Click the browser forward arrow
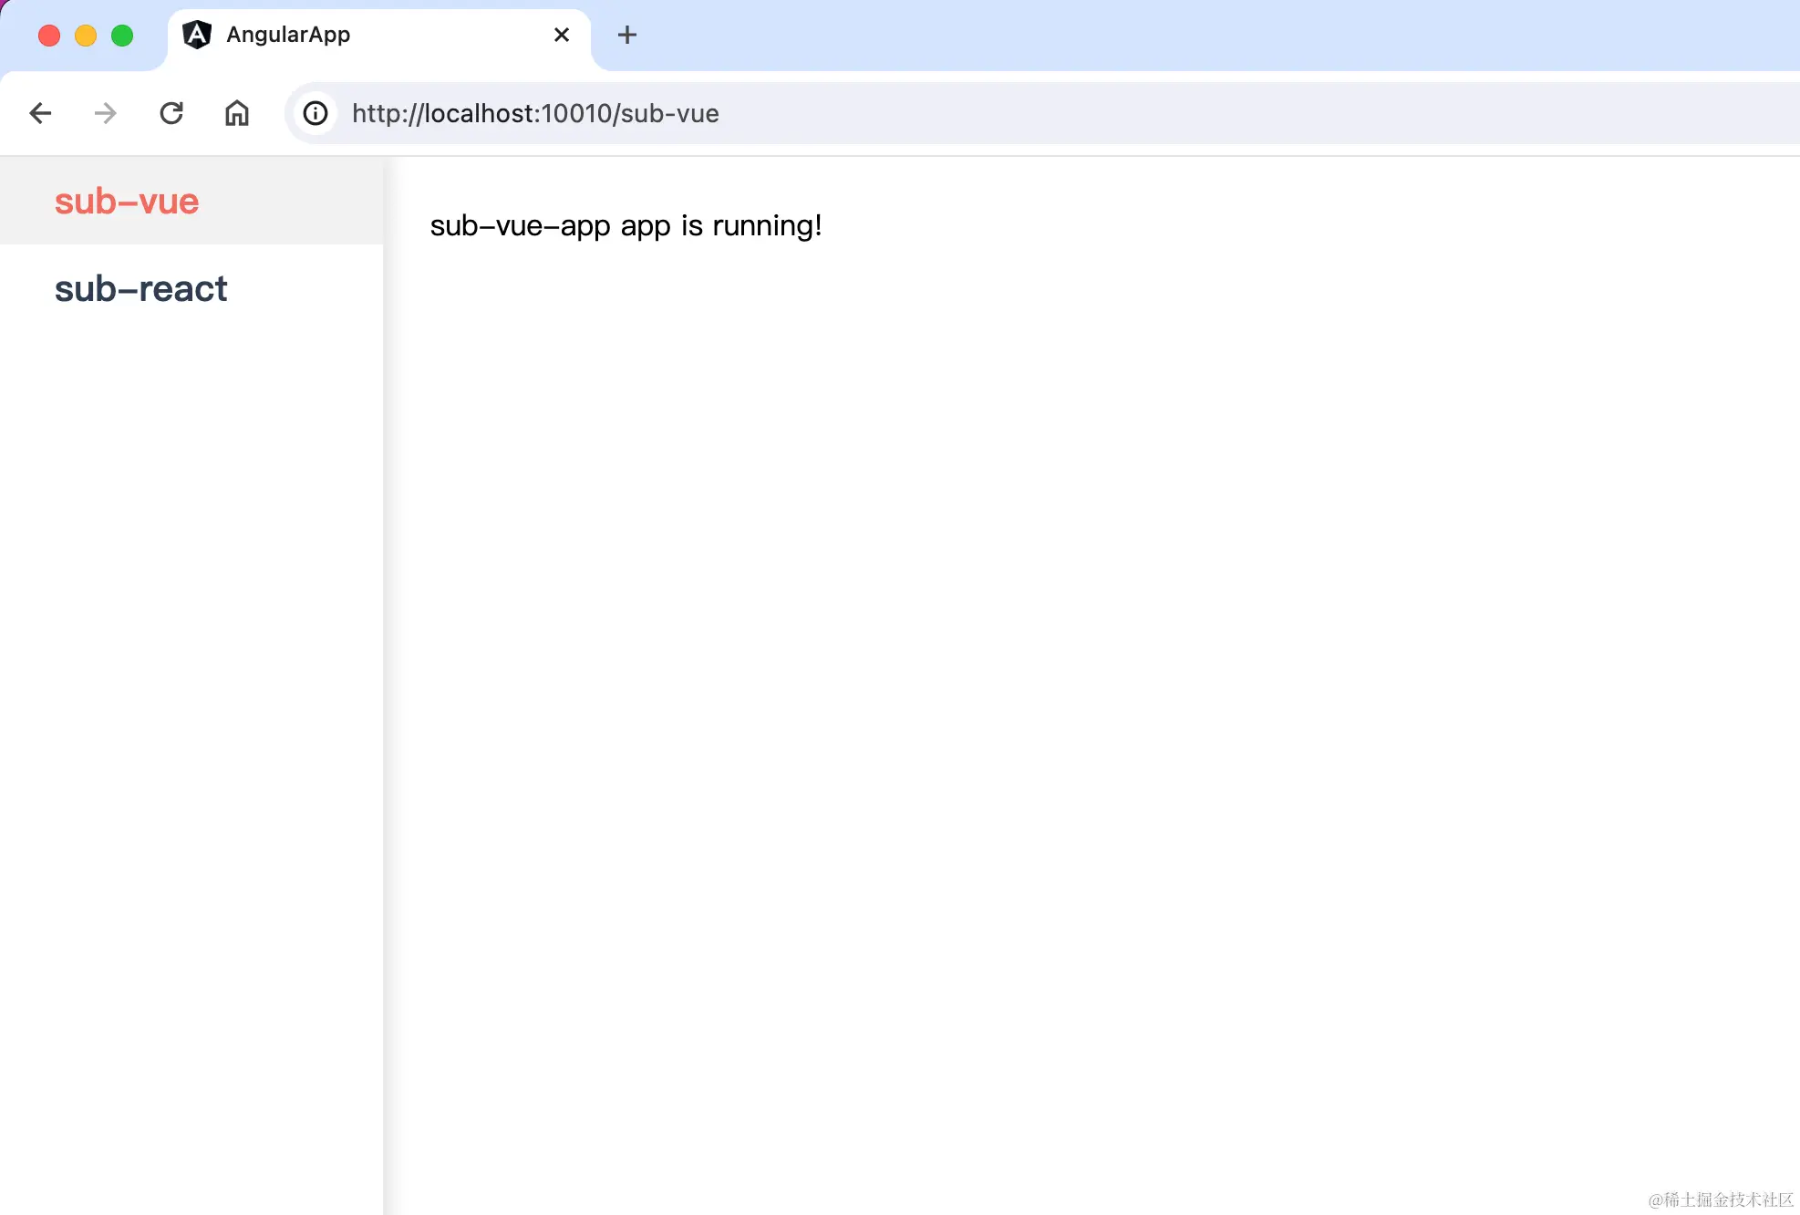The width and height of the screenshot is (1800, 1215). (106, 113)
